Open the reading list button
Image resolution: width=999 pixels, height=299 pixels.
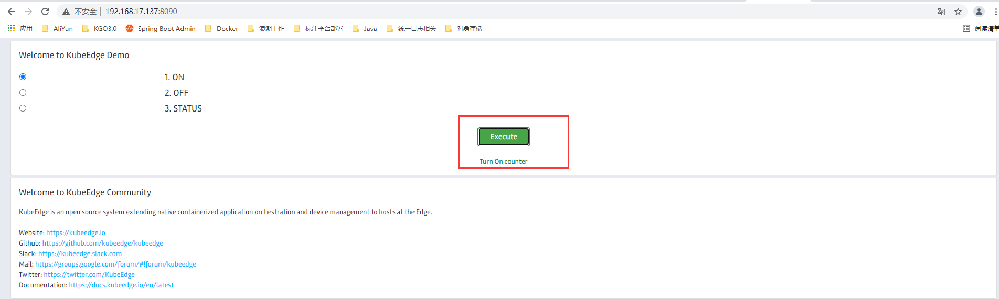click(980, 28)
